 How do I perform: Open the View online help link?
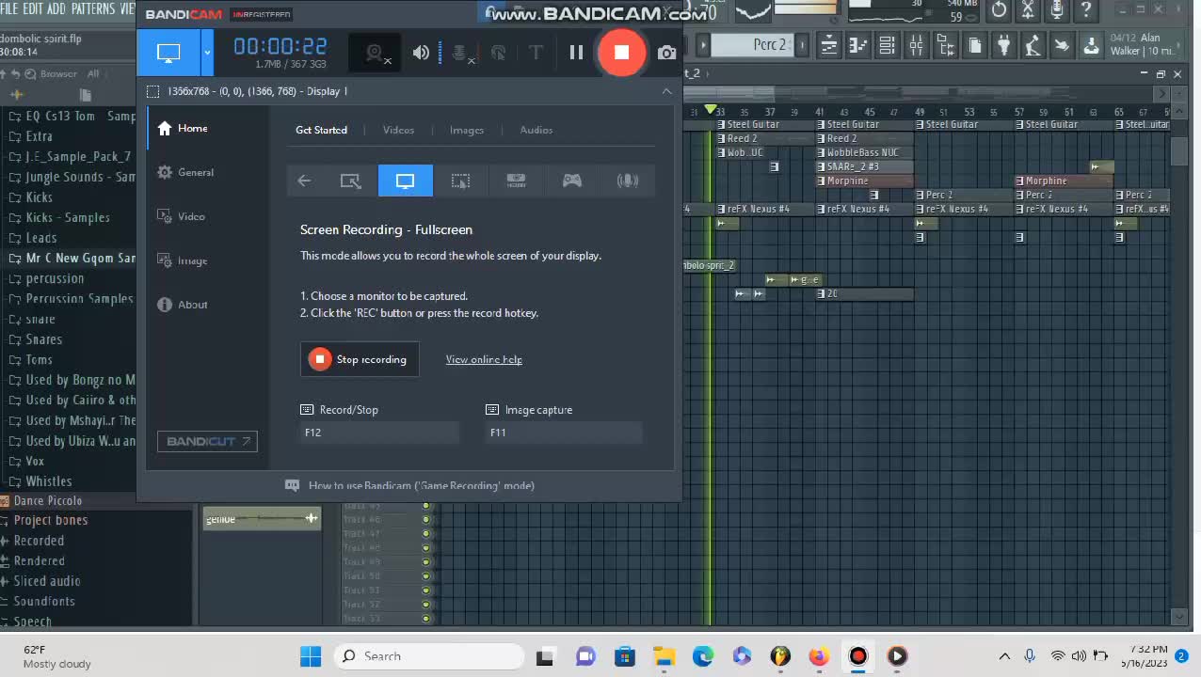click(x=484, y=359)
